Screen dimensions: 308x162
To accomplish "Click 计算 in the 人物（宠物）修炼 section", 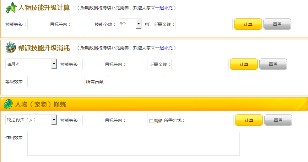I will (x=249, y=120).
